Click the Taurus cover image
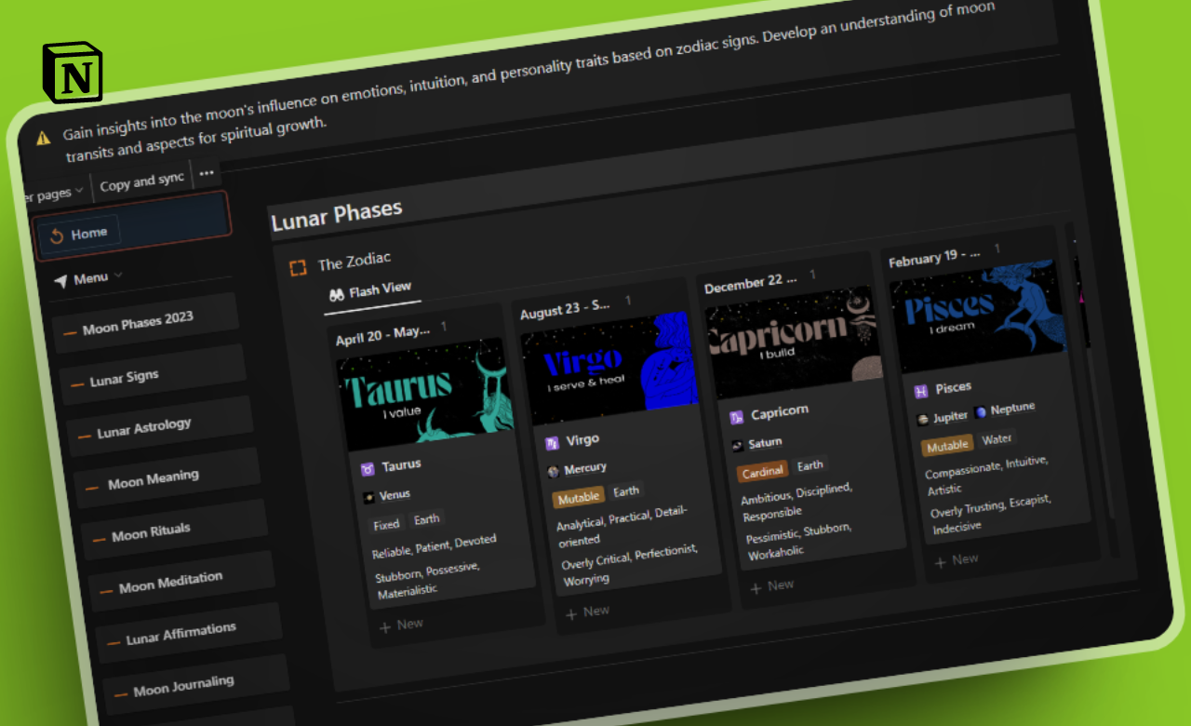This screenshot has width=1191, height=726. coord(425,395)
